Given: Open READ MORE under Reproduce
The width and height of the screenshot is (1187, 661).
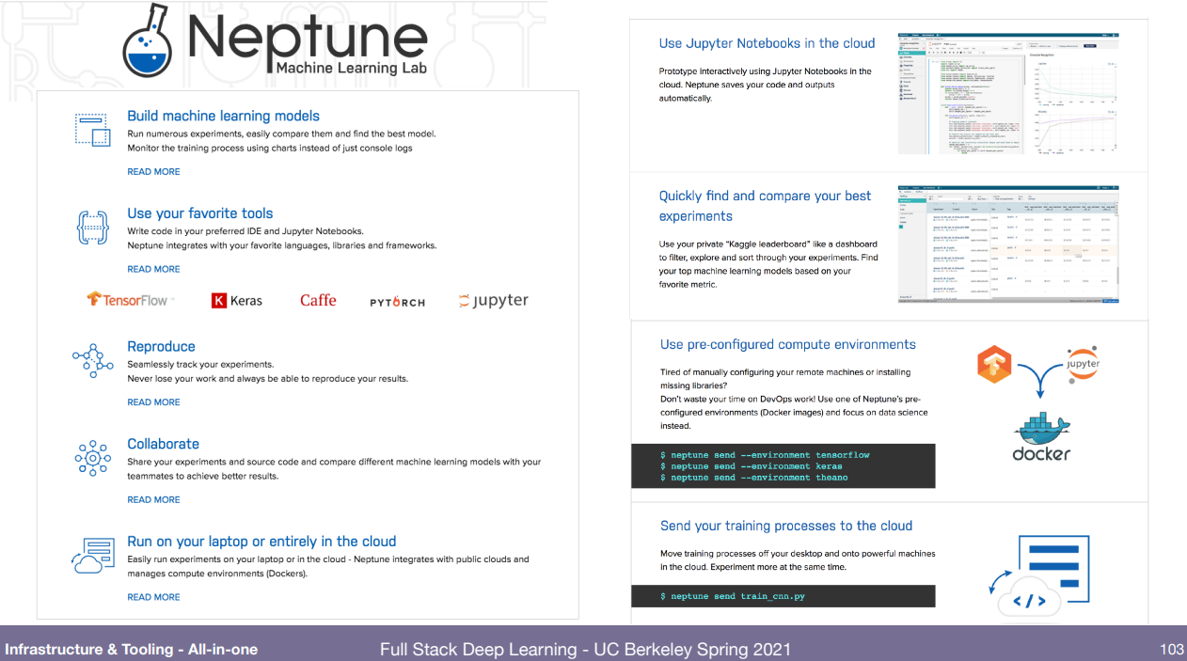Looking at the screenshot, I should coord(153,402).
